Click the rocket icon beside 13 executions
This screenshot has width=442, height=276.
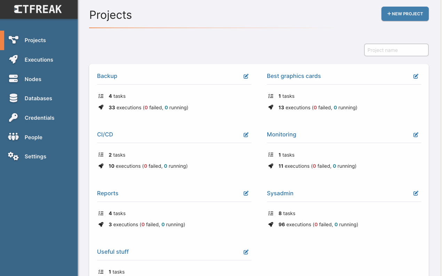271,108
